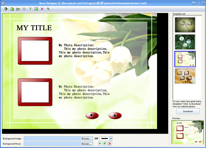
Task: Create a new menu template file
Action: (12, 9)
